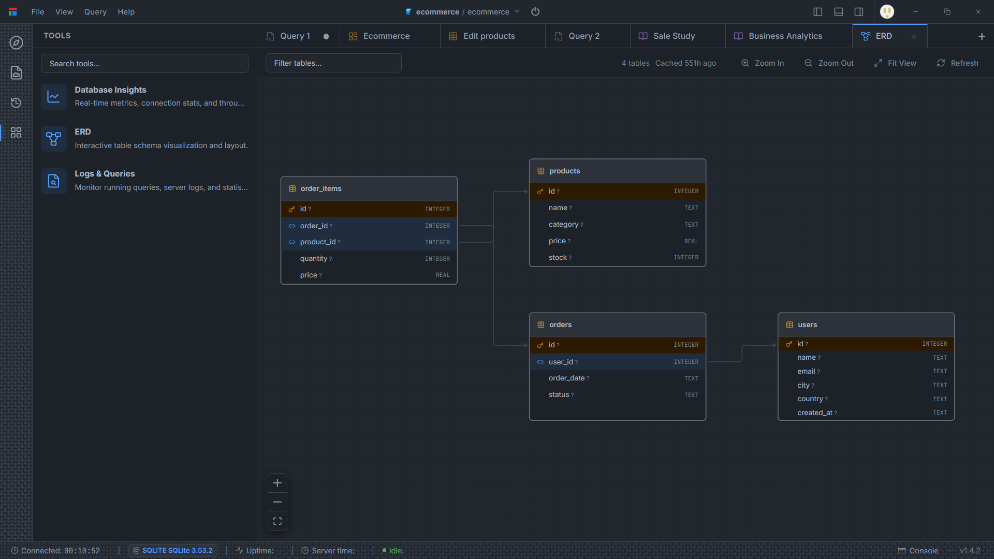Switch to the Query 1 tab
The image size is (994, 559).
point(298,36)
